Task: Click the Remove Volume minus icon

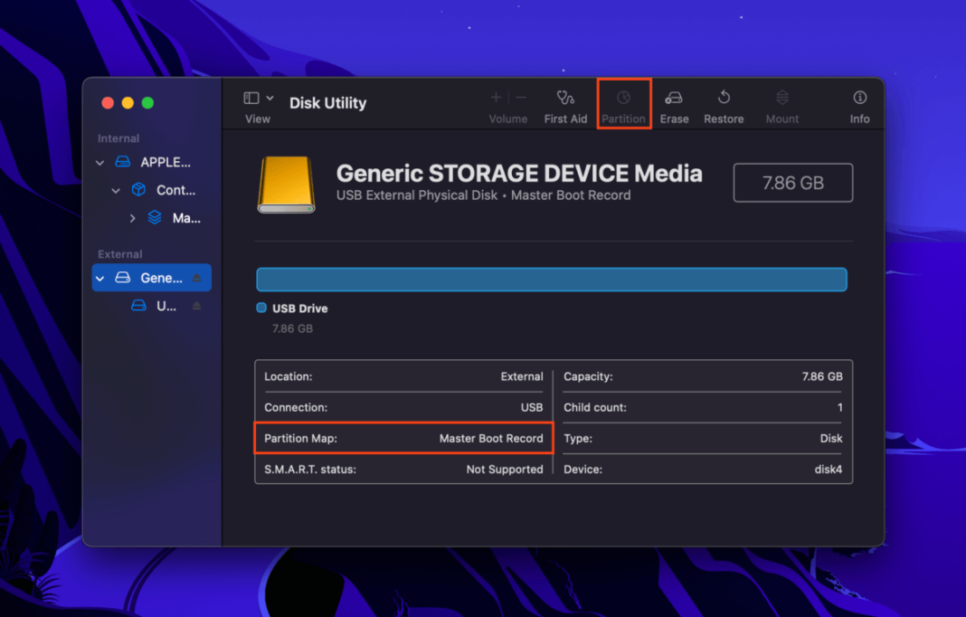Action: 520,97
